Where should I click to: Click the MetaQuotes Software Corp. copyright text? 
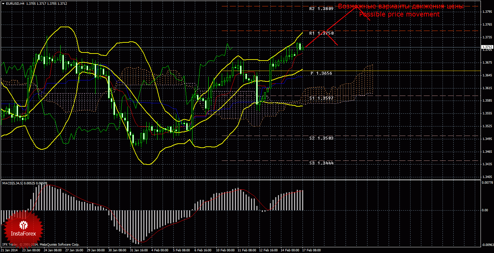59,245
